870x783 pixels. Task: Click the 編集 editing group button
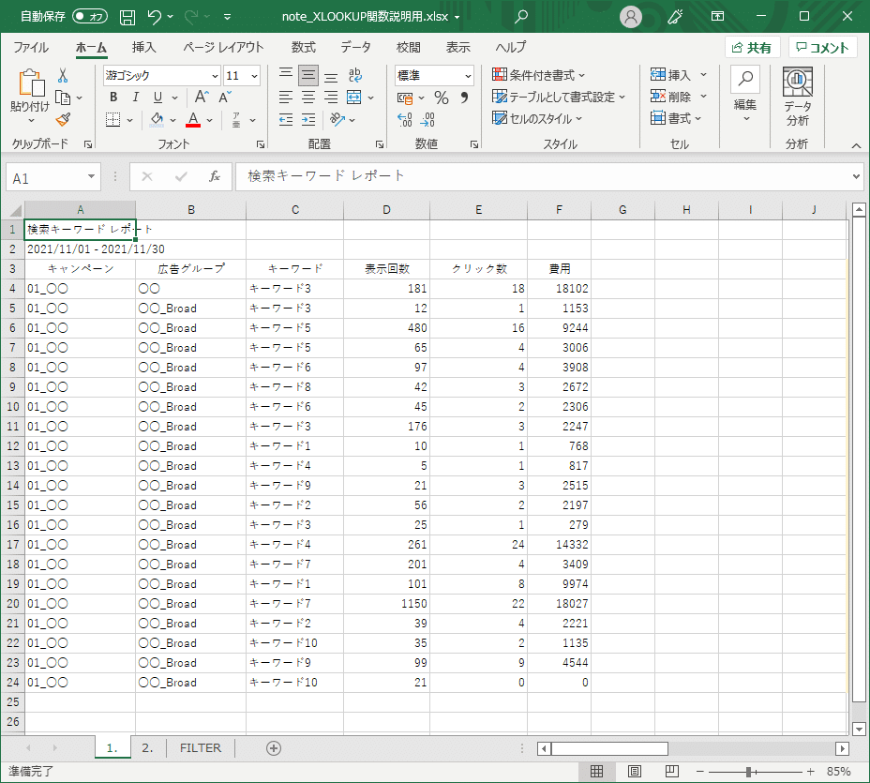click(x=745, y=95)
